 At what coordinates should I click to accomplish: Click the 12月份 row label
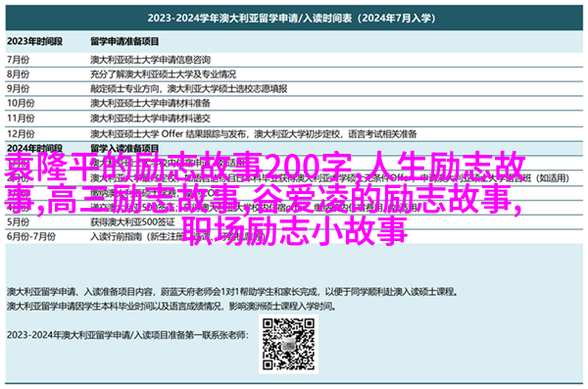21,133
